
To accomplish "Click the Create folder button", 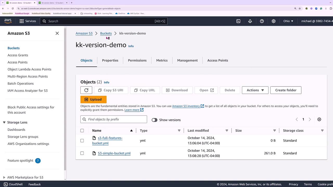I will [286, 90].
